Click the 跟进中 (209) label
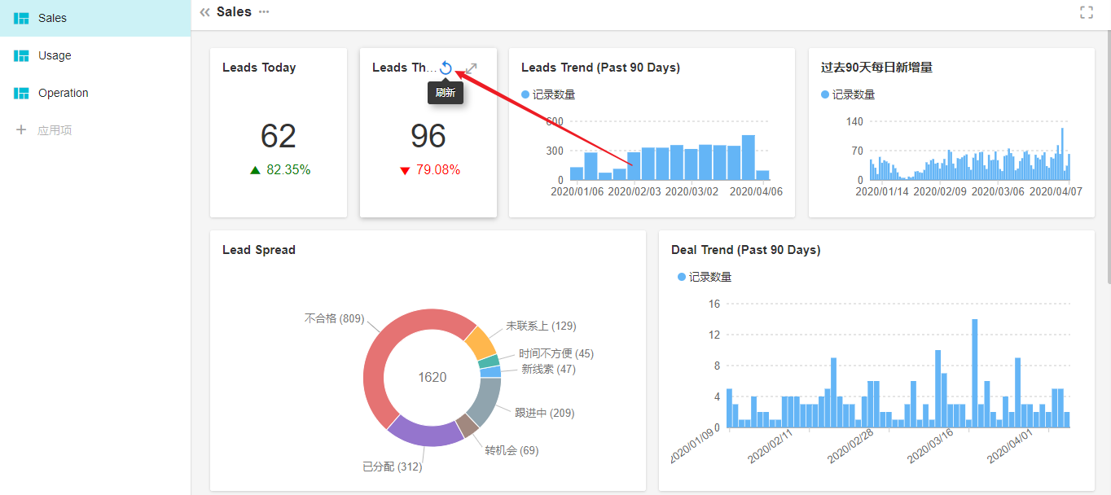The image size is (1111, 495). pyautogui.click(x=544, y=413)
